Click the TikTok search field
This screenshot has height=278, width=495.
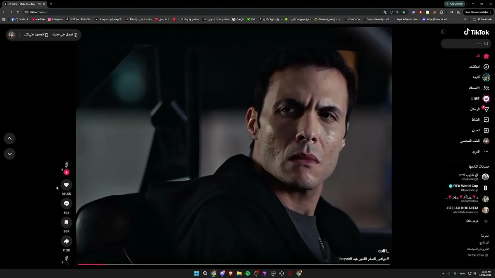(x=466, y=43)
